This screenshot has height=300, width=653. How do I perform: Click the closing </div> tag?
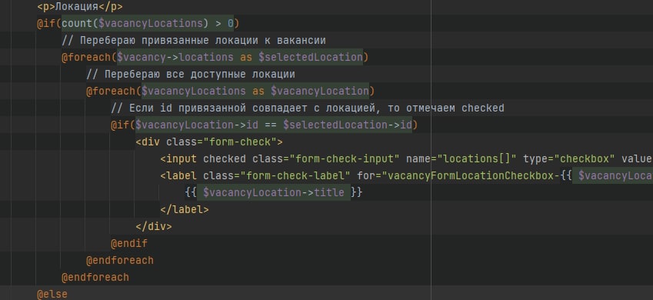coord(154,227)
